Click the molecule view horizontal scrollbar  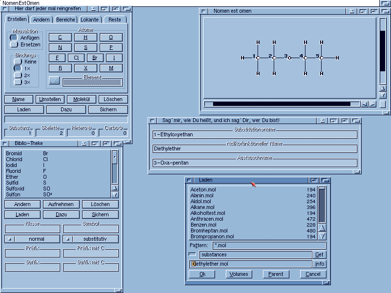(x=282, y=104)
